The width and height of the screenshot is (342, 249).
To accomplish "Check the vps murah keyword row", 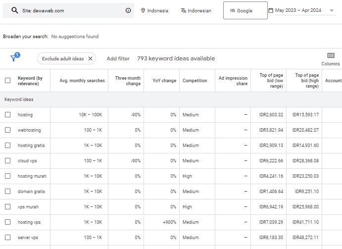I will coord(7,206).
